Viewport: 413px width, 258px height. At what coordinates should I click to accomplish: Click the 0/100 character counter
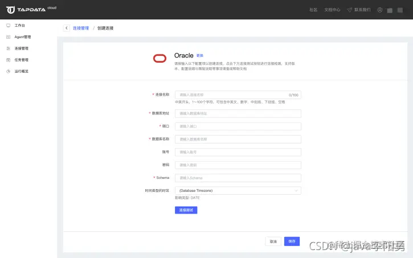tap(293, 95)
